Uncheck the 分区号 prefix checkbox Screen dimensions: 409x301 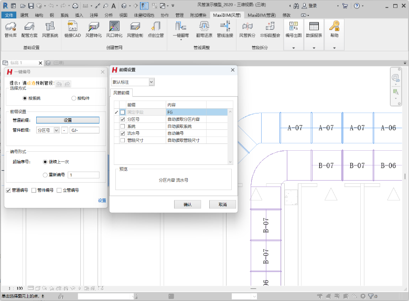tap(123, 119)
